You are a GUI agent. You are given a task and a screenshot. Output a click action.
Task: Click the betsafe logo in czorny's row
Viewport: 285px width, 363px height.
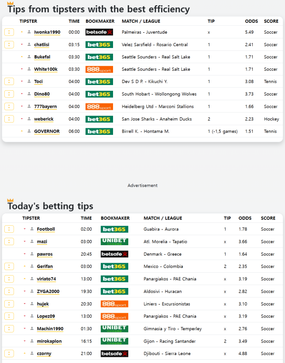[114, 353]
